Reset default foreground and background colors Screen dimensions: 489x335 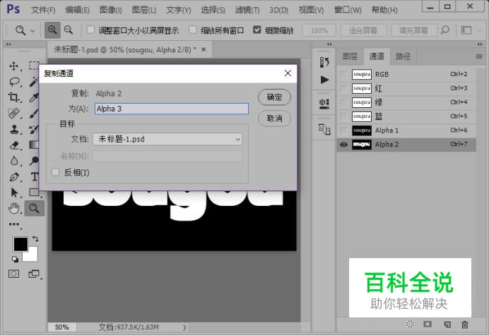[15, 259]
